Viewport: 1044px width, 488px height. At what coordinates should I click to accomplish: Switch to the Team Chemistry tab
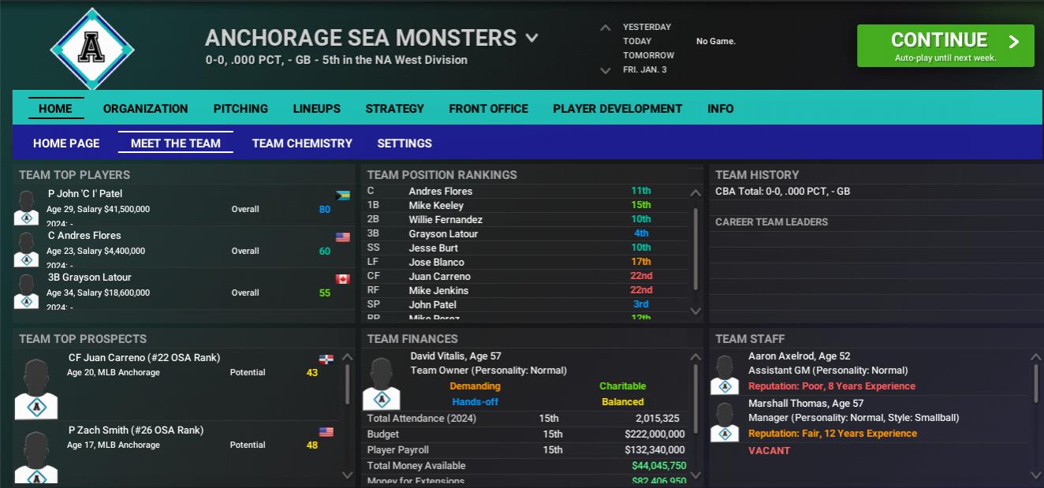(x=302, y=143)
